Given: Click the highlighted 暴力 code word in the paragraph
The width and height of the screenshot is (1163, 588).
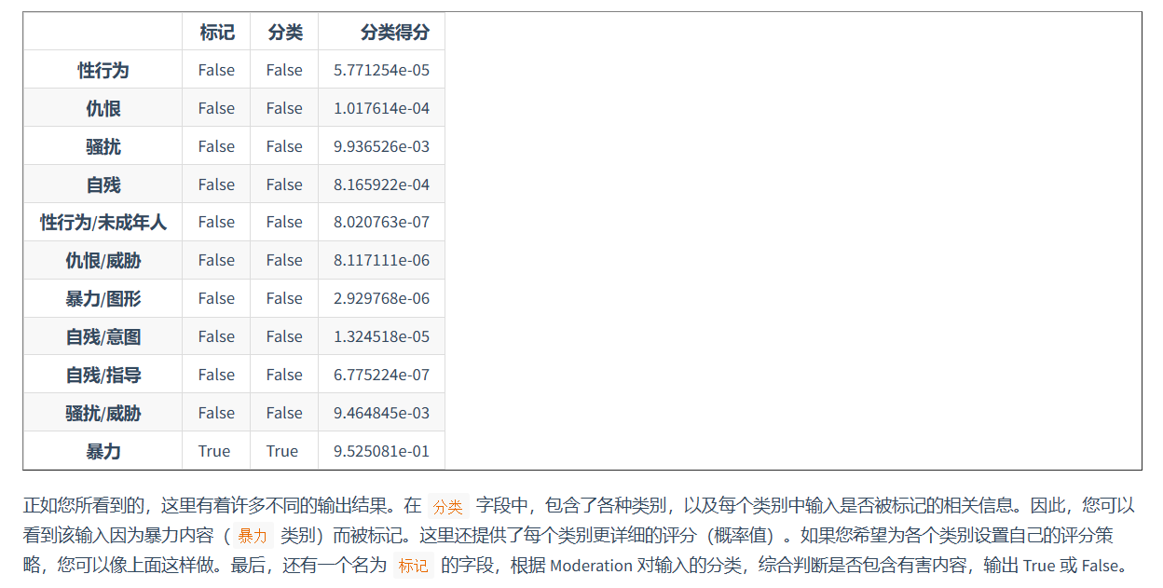Looking at the screenshot, I should (x=252, y=536).
